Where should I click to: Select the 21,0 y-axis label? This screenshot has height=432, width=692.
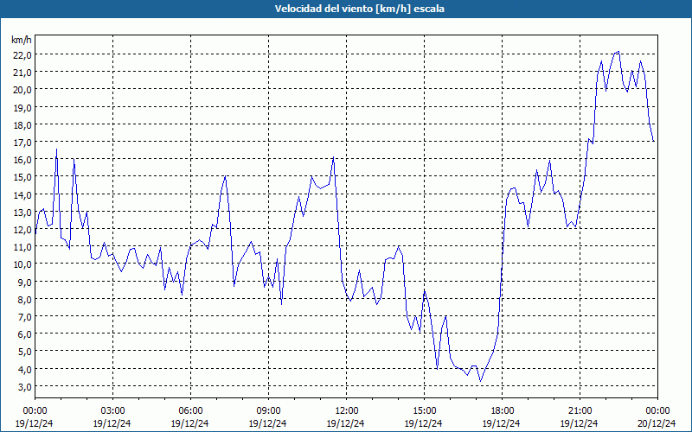[22, 73]
